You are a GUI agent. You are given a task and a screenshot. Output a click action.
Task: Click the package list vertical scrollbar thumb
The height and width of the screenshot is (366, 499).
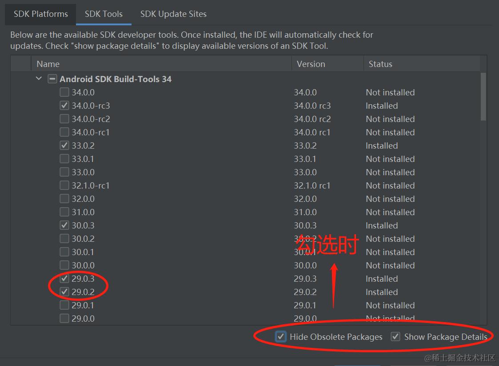(483, 97)
